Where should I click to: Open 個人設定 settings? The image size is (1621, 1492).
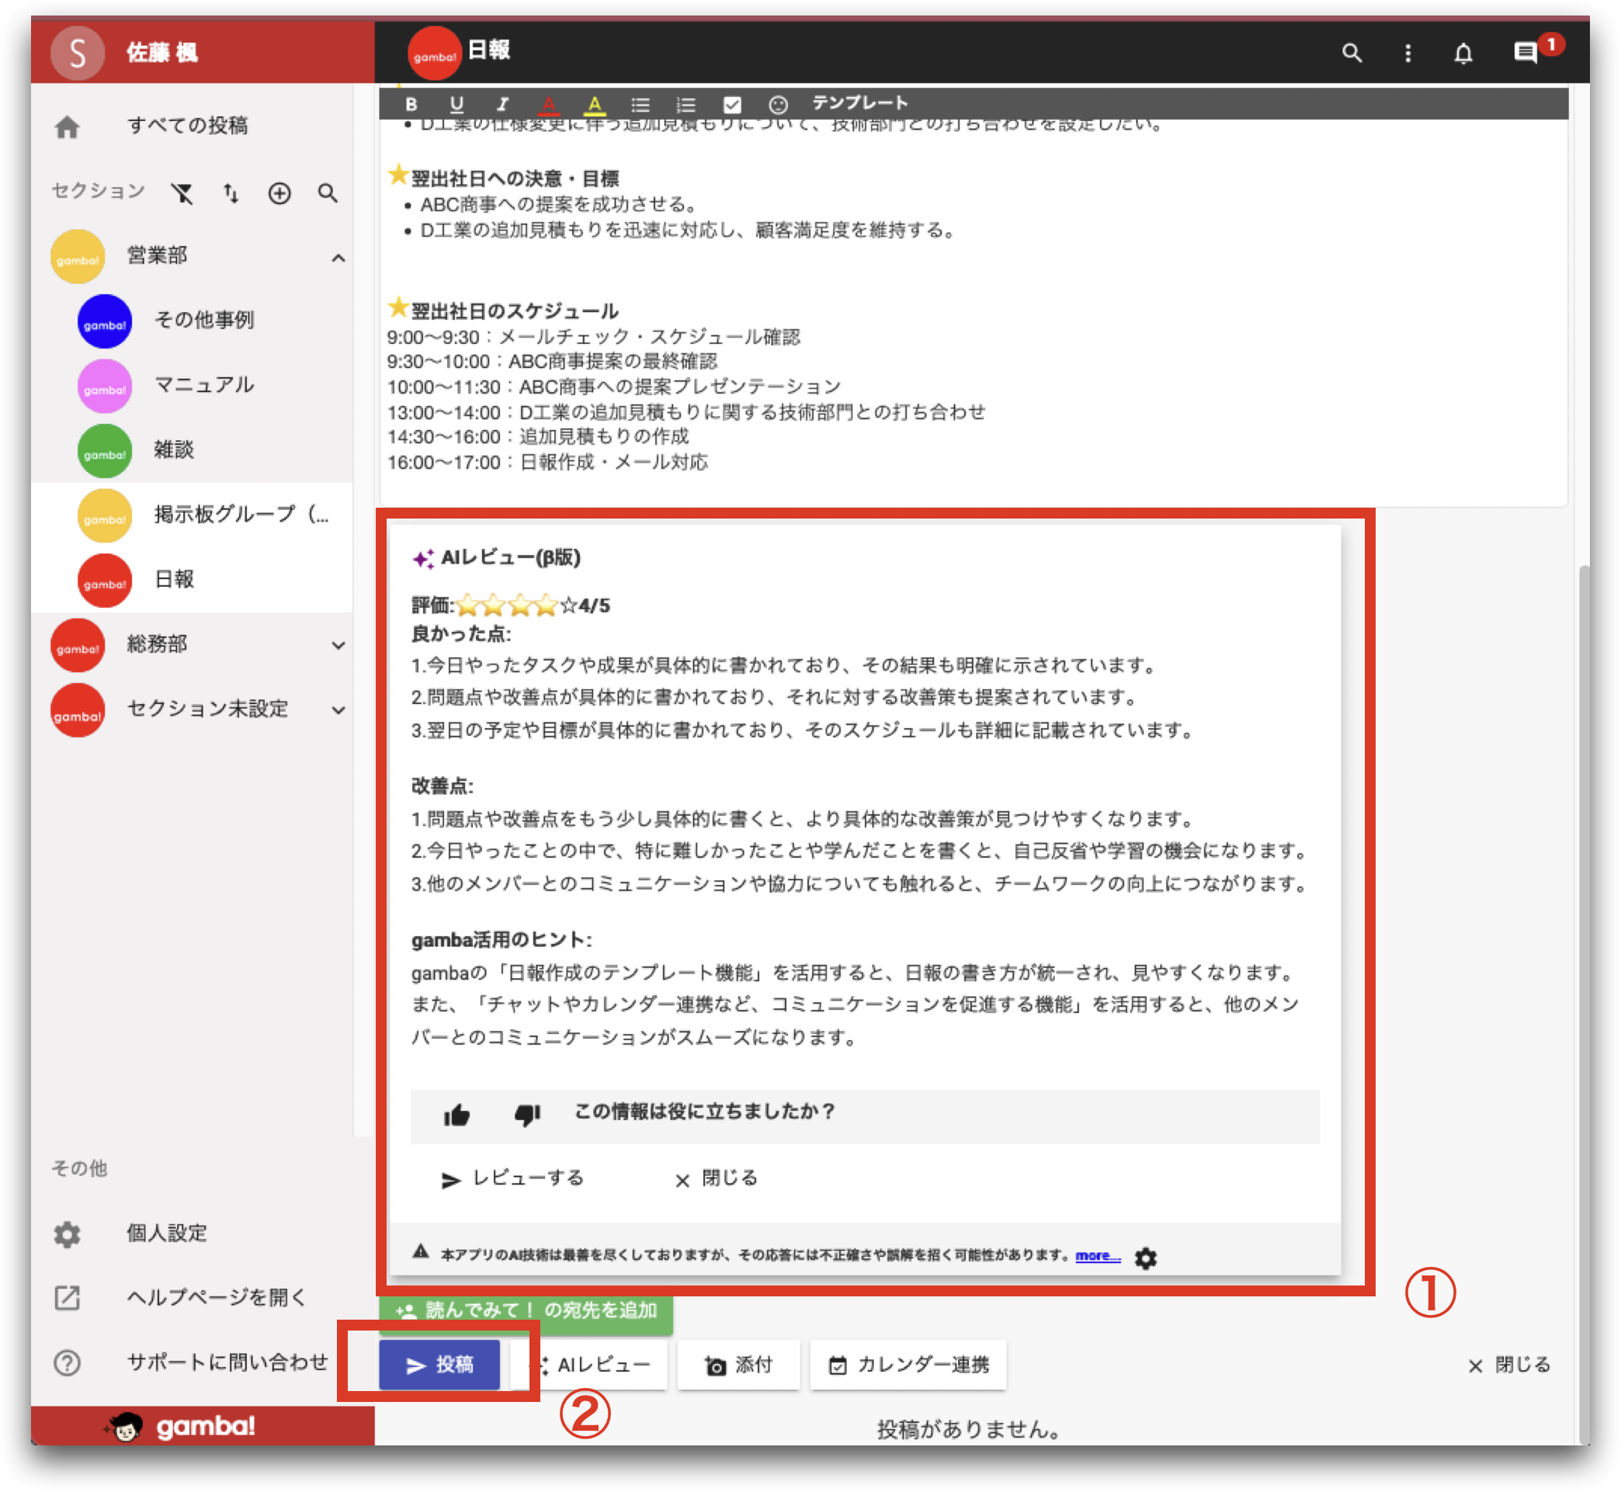167,1233
